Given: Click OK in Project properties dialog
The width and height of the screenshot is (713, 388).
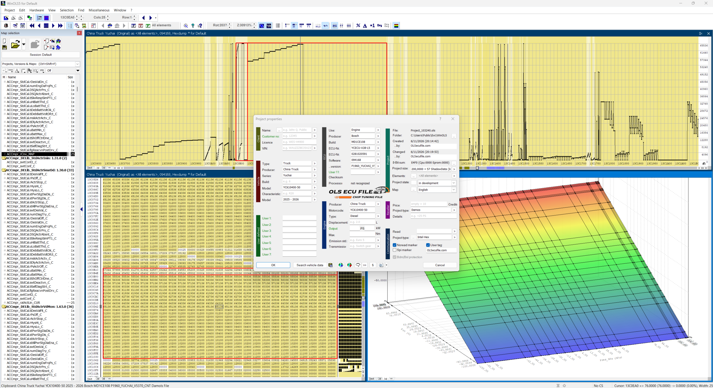Looking at the screenshot, I should tap(273, 265).
